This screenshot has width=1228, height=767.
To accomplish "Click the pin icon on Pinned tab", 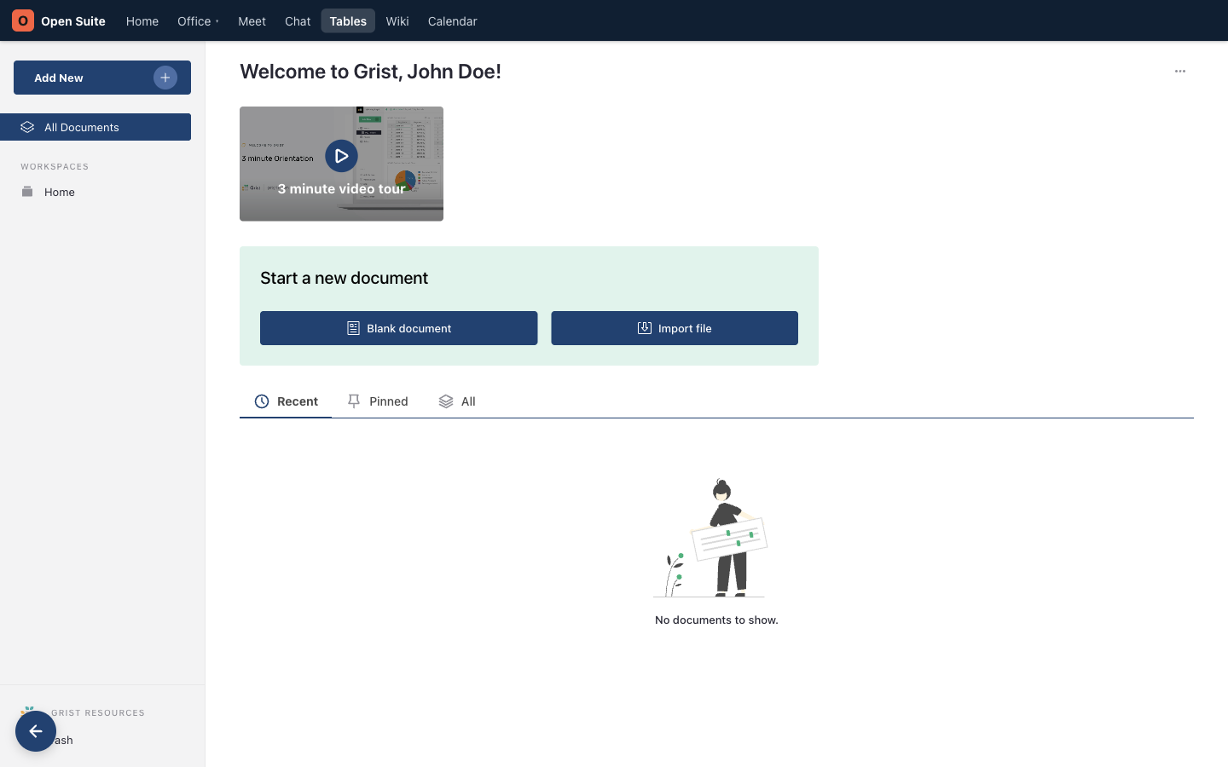I will click(x=354, y=401).
